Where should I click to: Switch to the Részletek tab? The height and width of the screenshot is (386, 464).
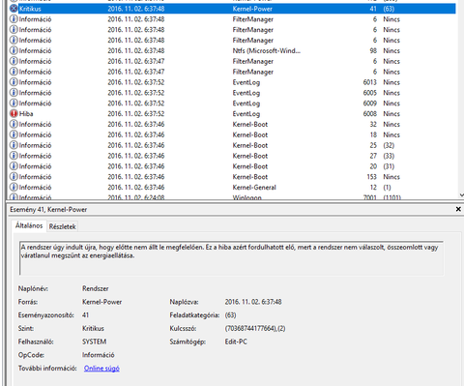click(63, 226)
